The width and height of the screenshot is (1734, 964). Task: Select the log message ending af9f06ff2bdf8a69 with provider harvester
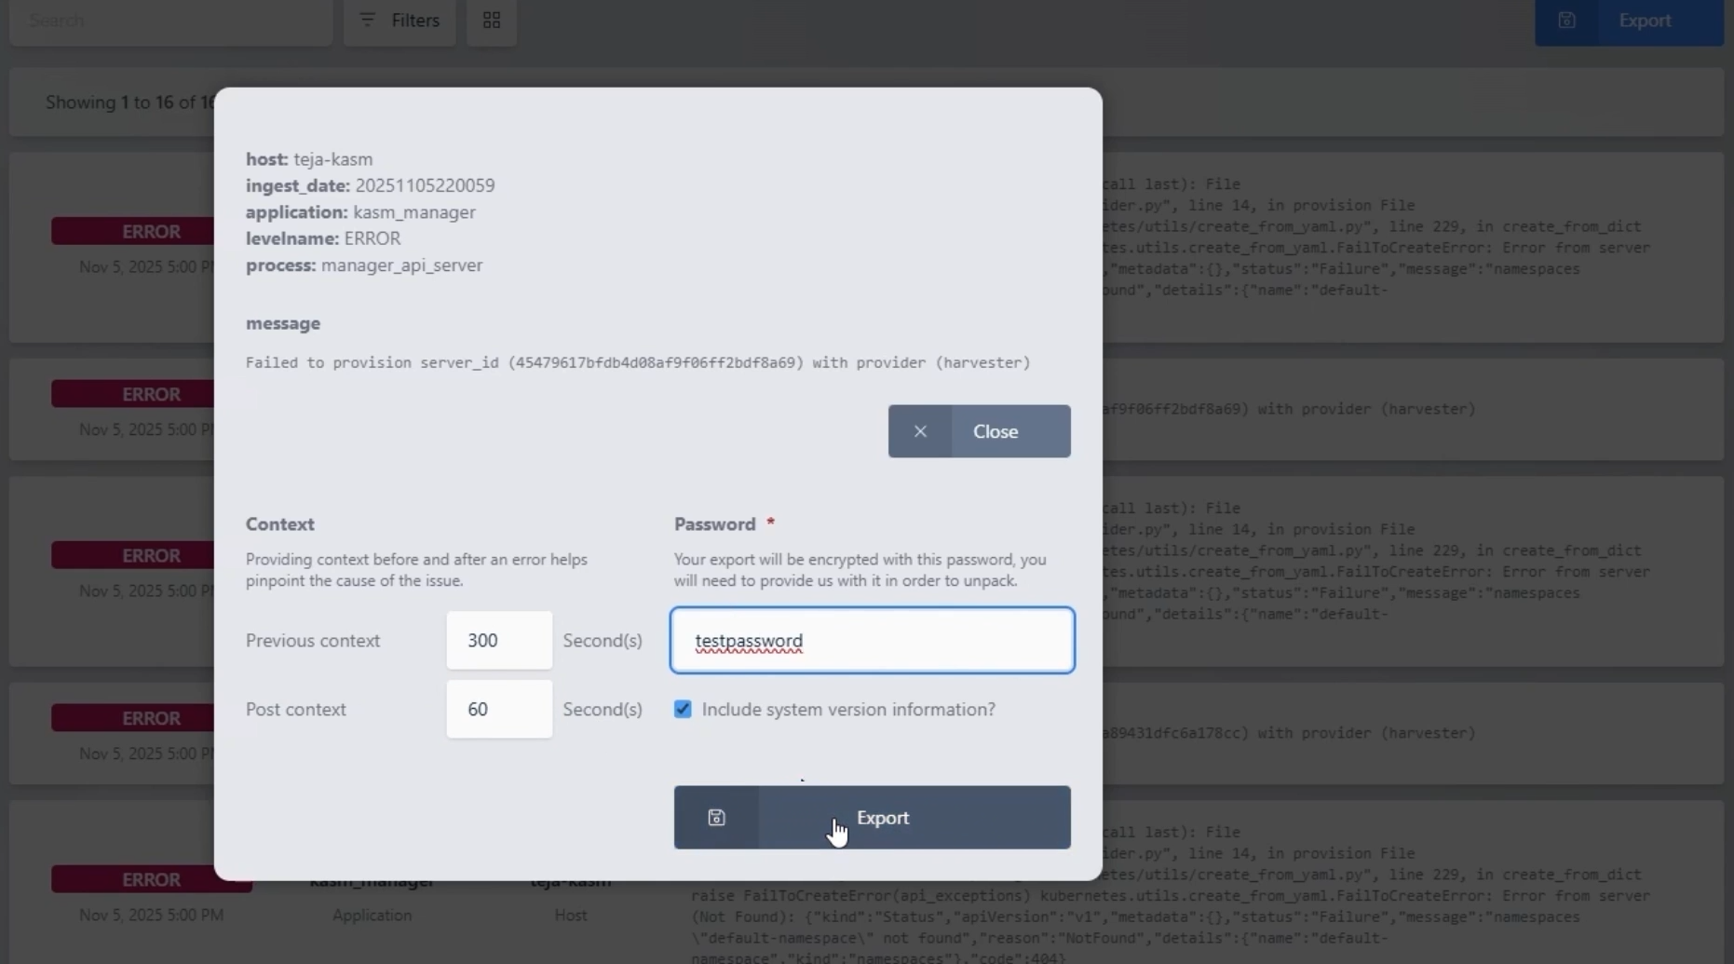point(1289,409)
